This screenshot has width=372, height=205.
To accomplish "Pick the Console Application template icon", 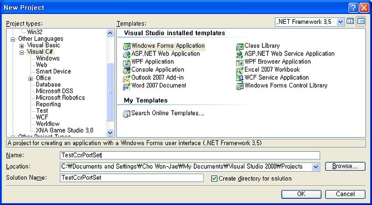I will tap(127, 70).
